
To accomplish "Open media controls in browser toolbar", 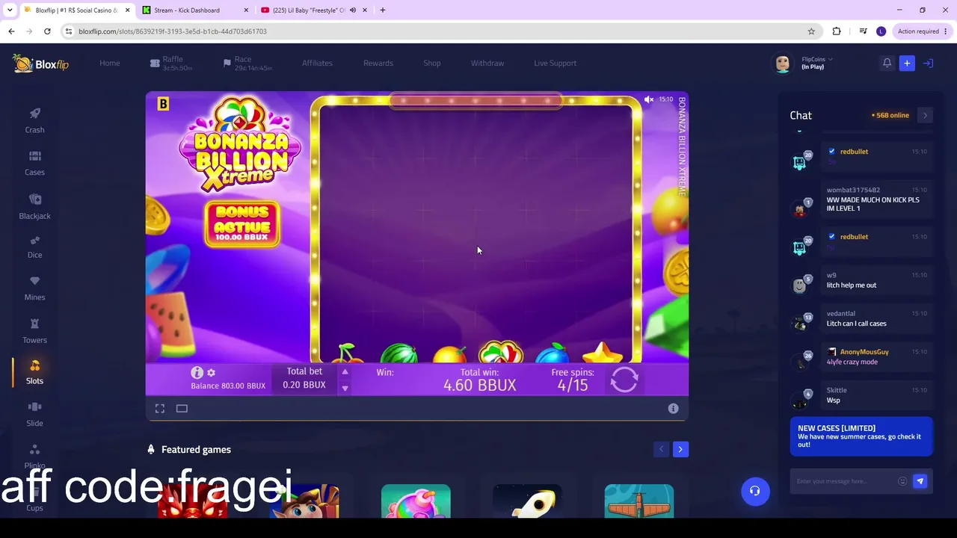I will 863,31.
